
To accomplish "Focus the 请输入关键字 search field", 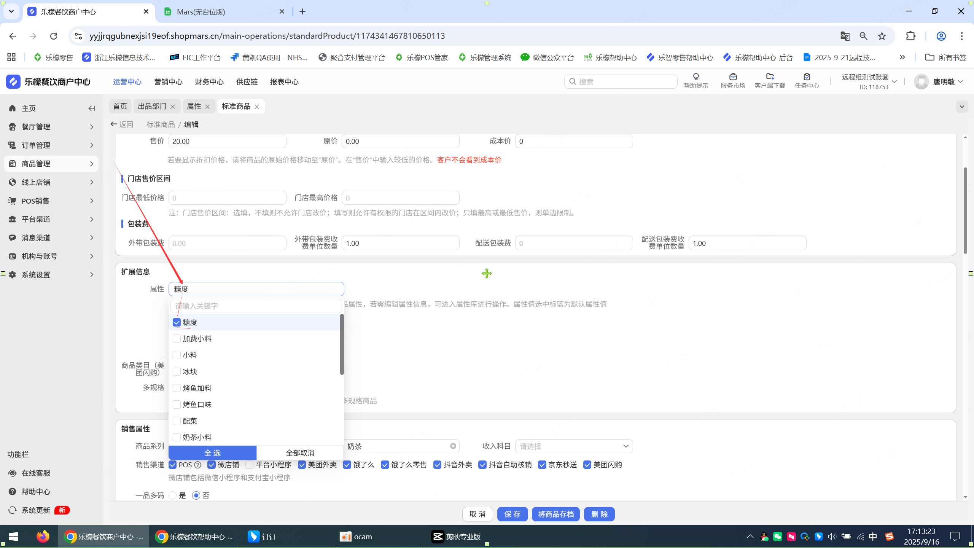I will pyautogui.click(x=256, y=306).
